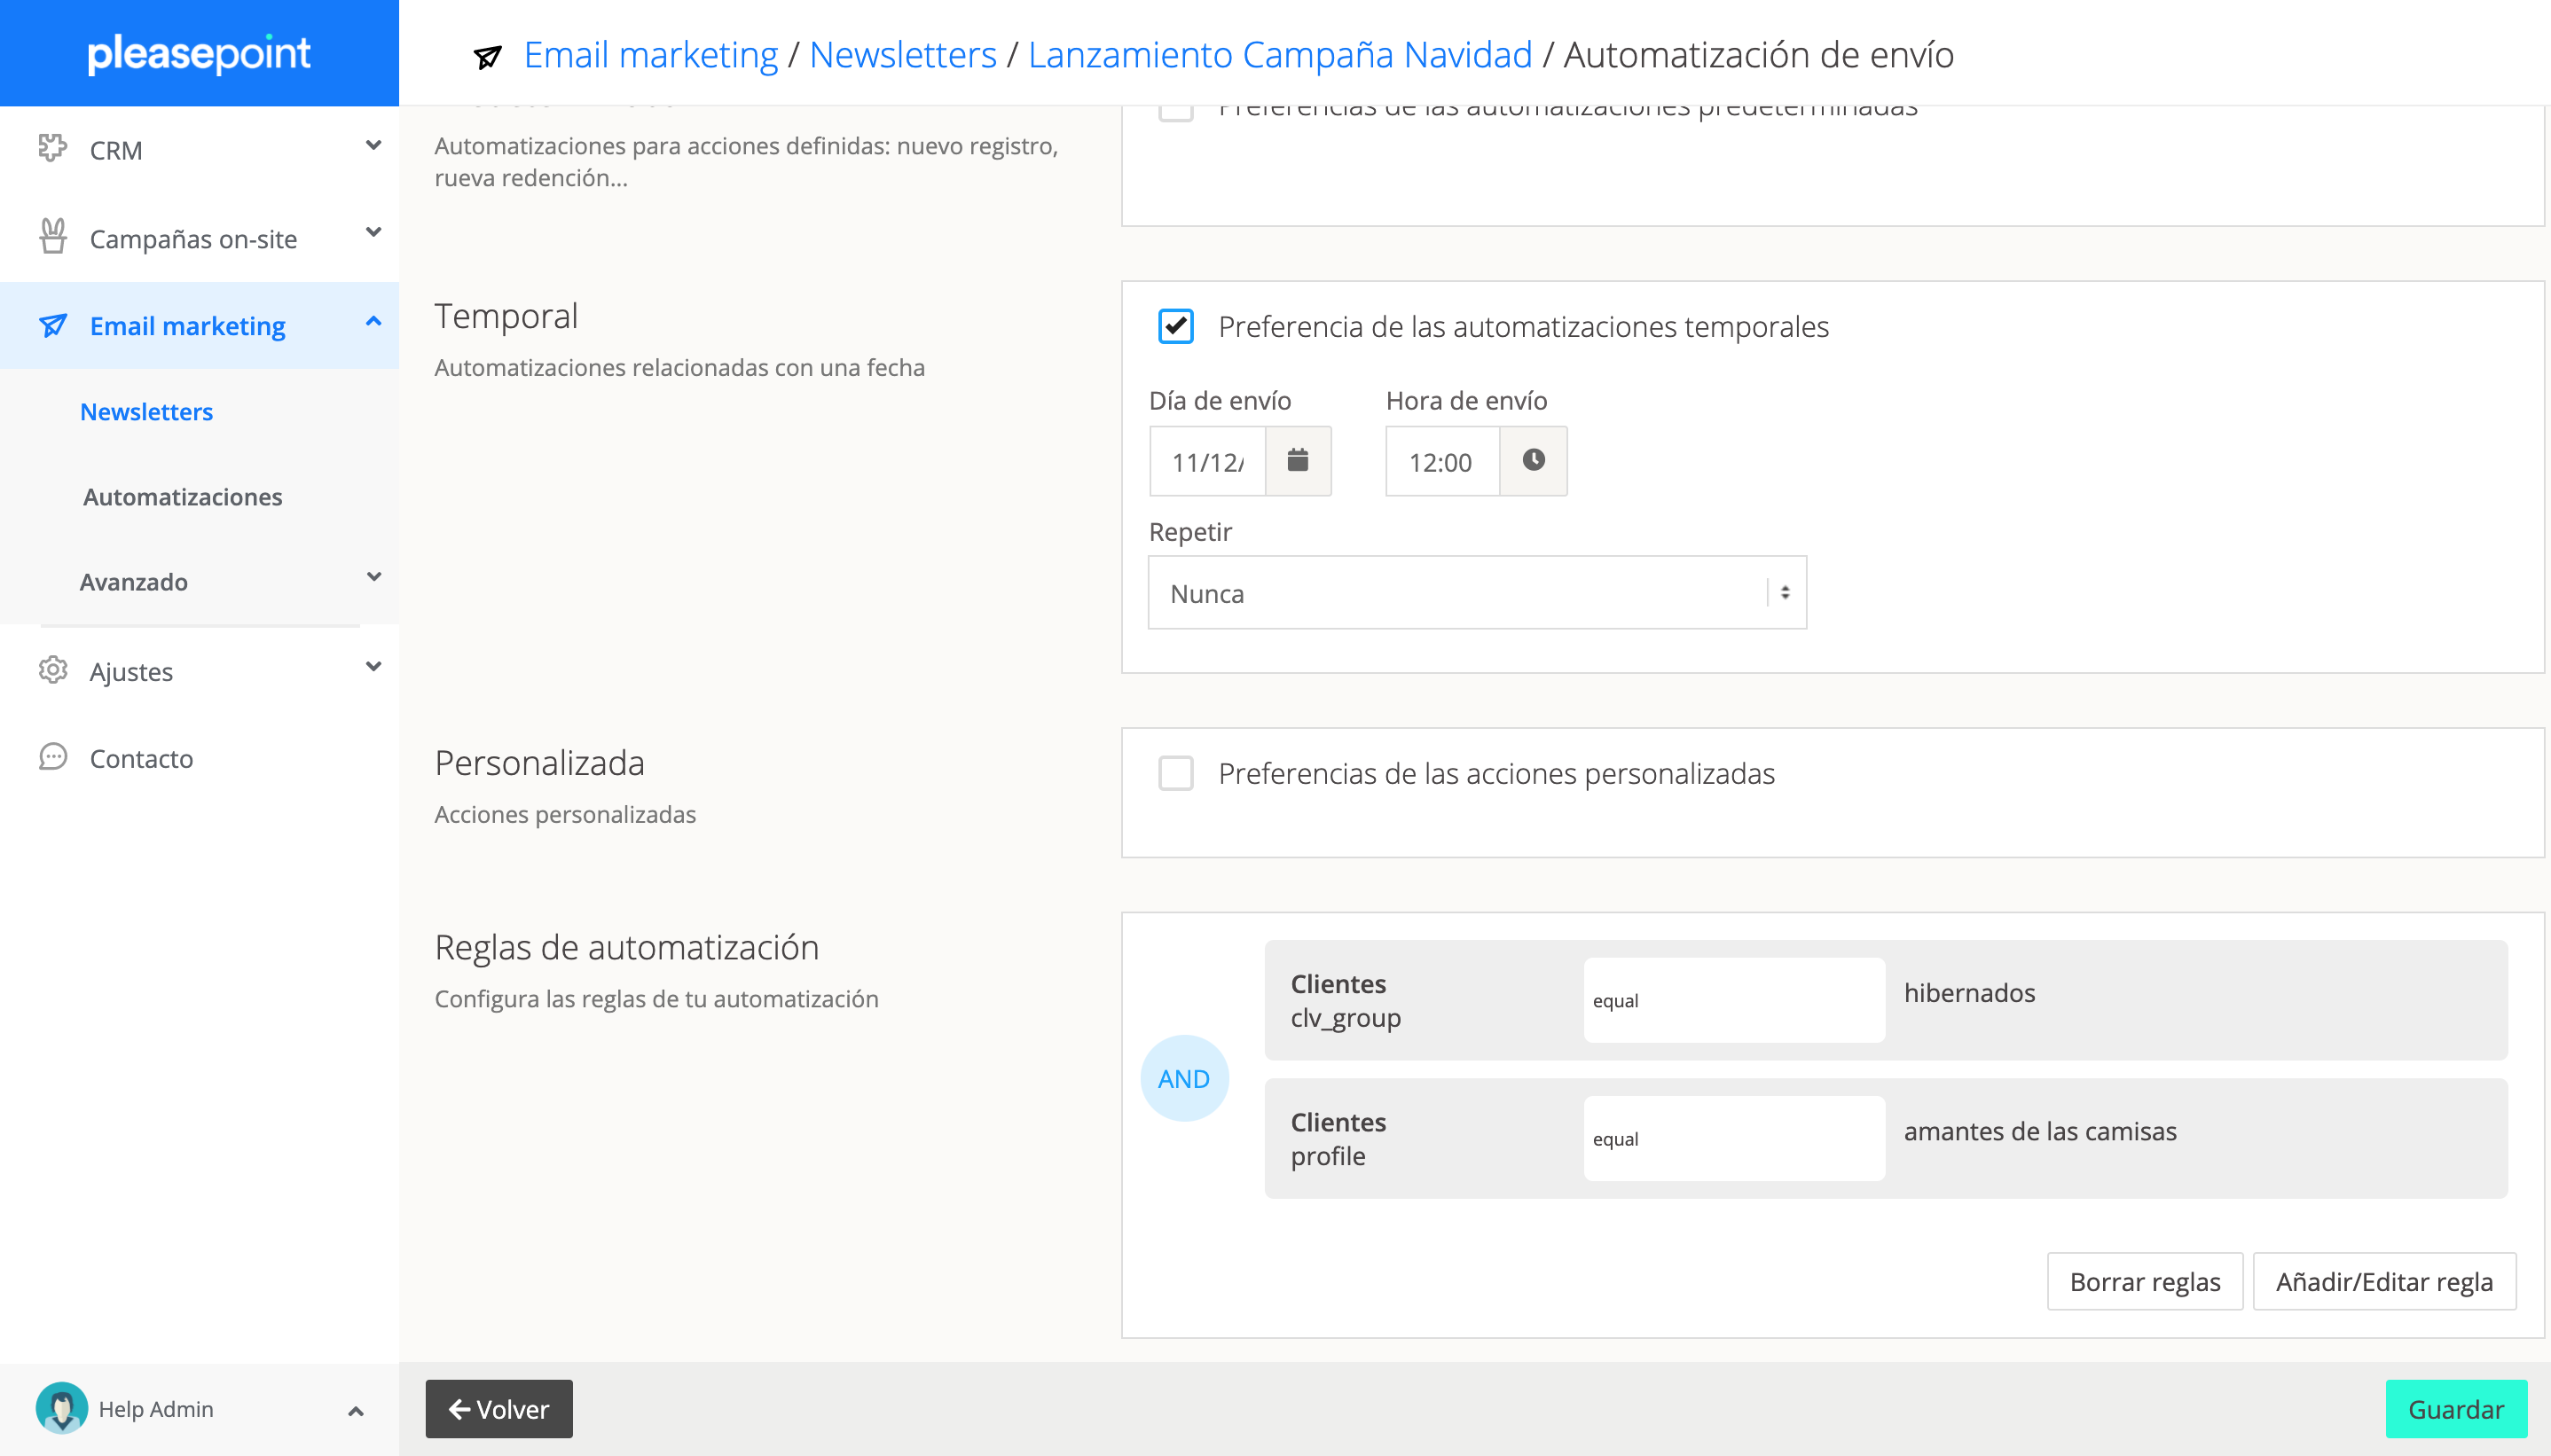This screenshot has height=1456, width=2551.
Task: Click the Help Admin avatar
Action: pos(61,1408)
